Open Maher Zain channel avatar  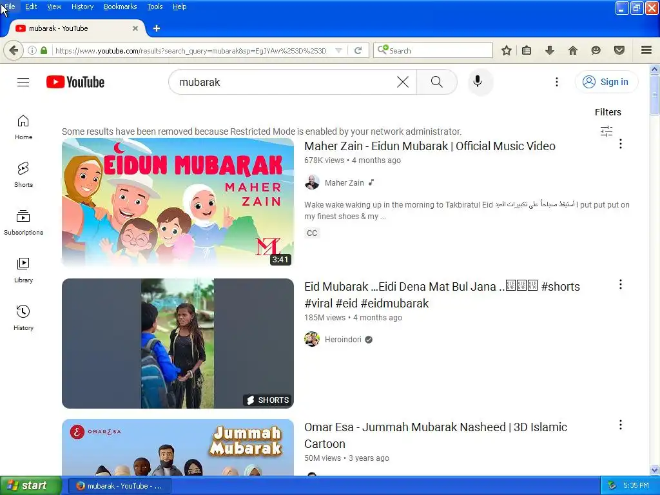312,182
